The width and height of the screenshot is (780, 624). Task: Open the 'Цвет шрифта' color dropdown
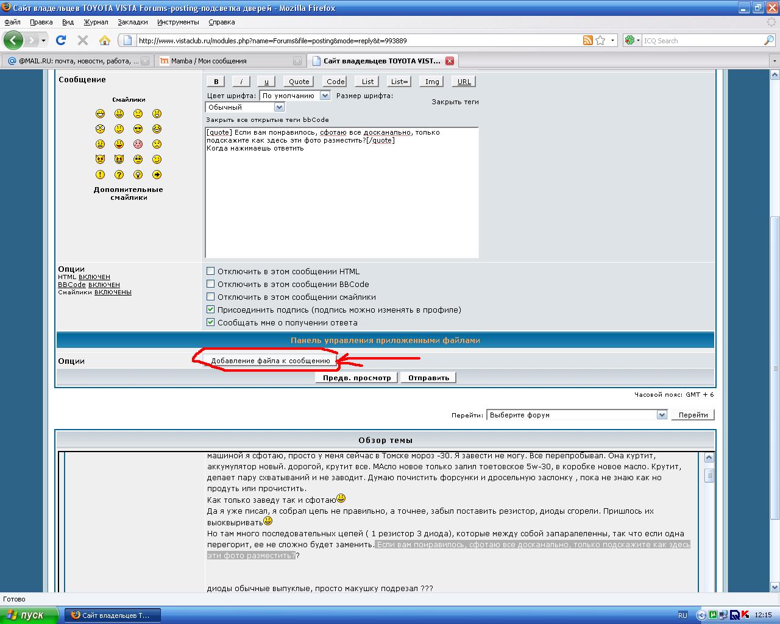pos(295,96)
